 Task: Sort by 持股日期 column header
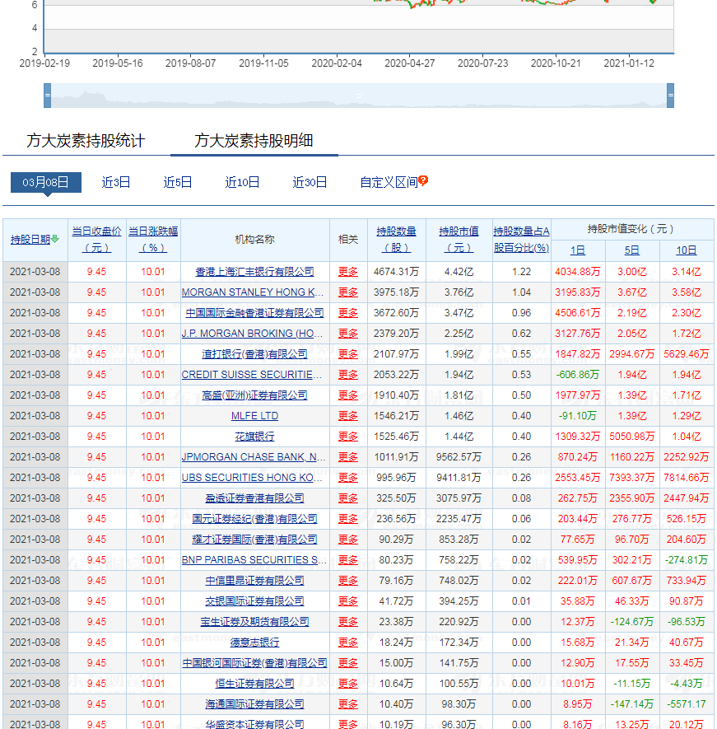pos(30,240)
